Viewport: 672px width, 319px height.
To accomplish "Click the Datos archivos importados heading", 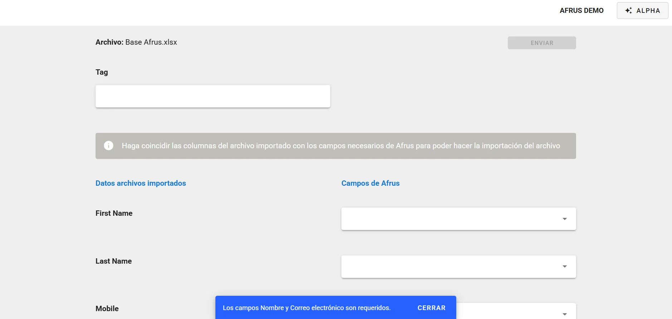I will [141, 183].
